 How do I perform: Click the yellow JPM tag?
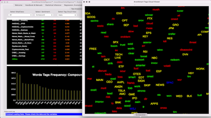[171, 28]
